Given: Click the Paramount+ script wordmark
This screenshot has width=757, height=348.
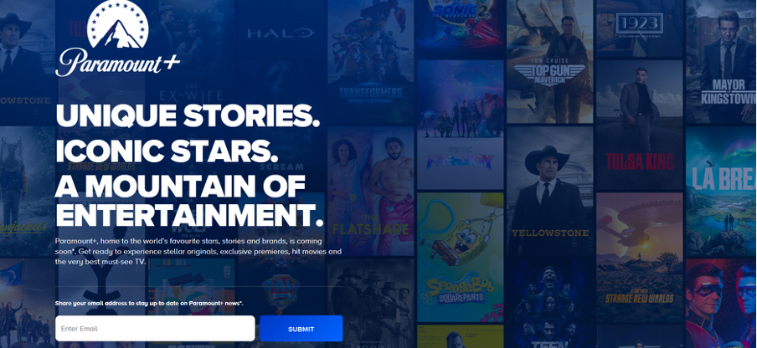Looking at the screenshot, I should [x=118, y=63].
